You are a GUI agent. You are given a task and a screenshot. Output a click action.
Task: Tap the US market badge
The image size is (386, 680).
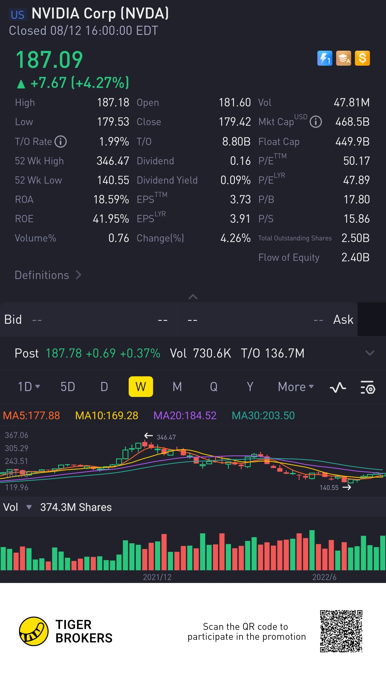coord(18,15)
